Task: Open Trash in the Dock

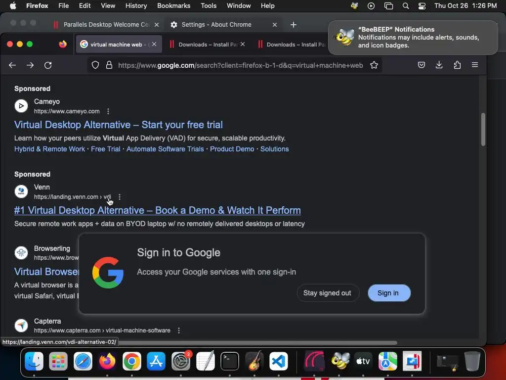Action: (472, 361)
